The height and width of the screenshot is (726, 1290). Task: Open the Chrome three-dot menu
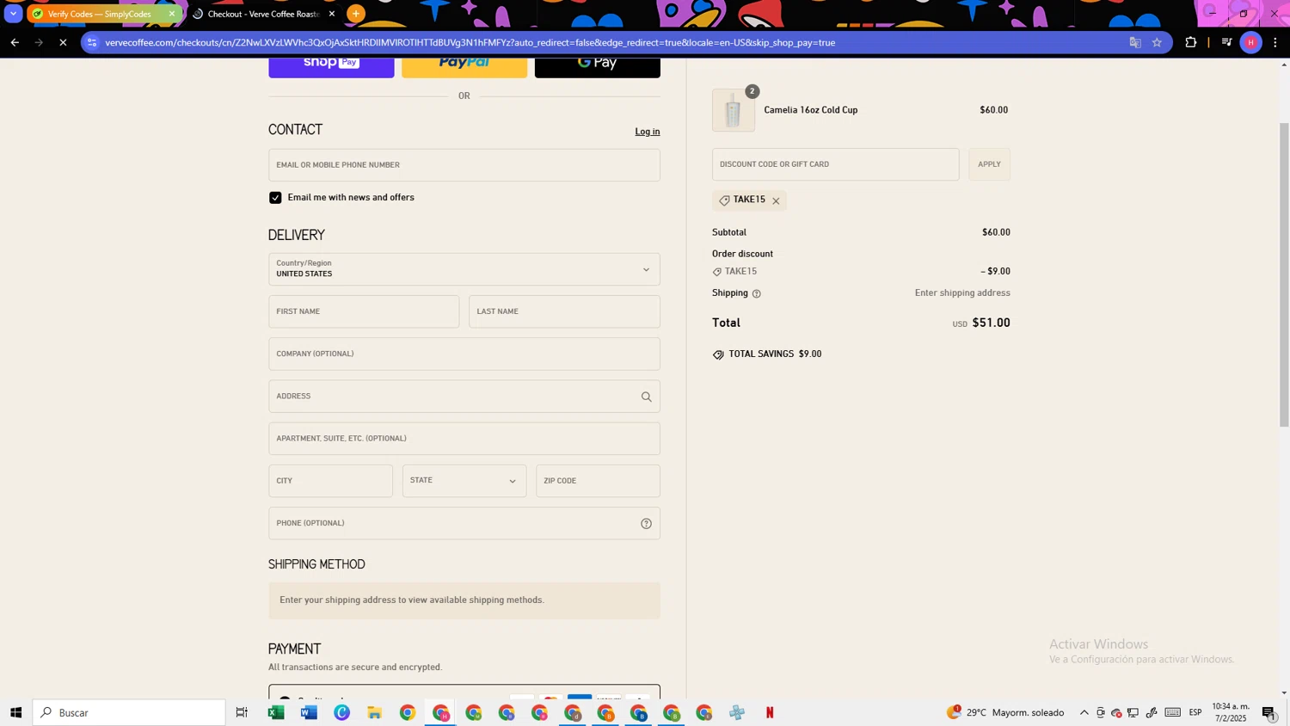click(1275, 42)
